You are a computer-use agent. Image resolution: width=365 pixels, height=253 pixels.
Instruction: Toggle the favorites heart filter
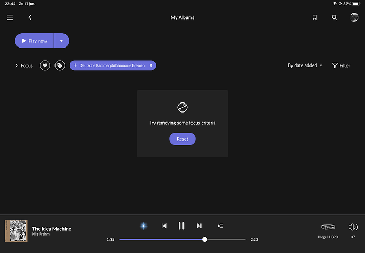click(x=45, y=65)
